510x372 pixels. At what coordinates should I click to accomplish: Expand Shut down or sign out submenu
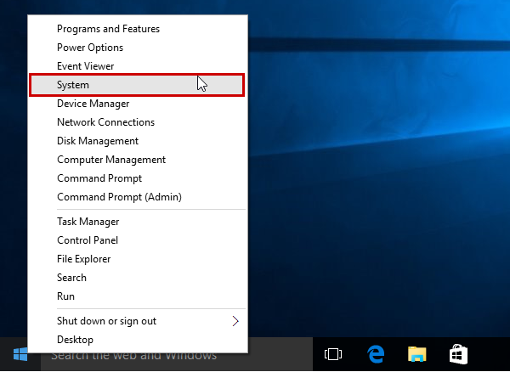[x=138, y=321]
